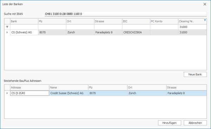The height and width of the screenshot is (129, 211).
Task: Click the funnel icon in the filter row
Action: [x=7, y=27]
